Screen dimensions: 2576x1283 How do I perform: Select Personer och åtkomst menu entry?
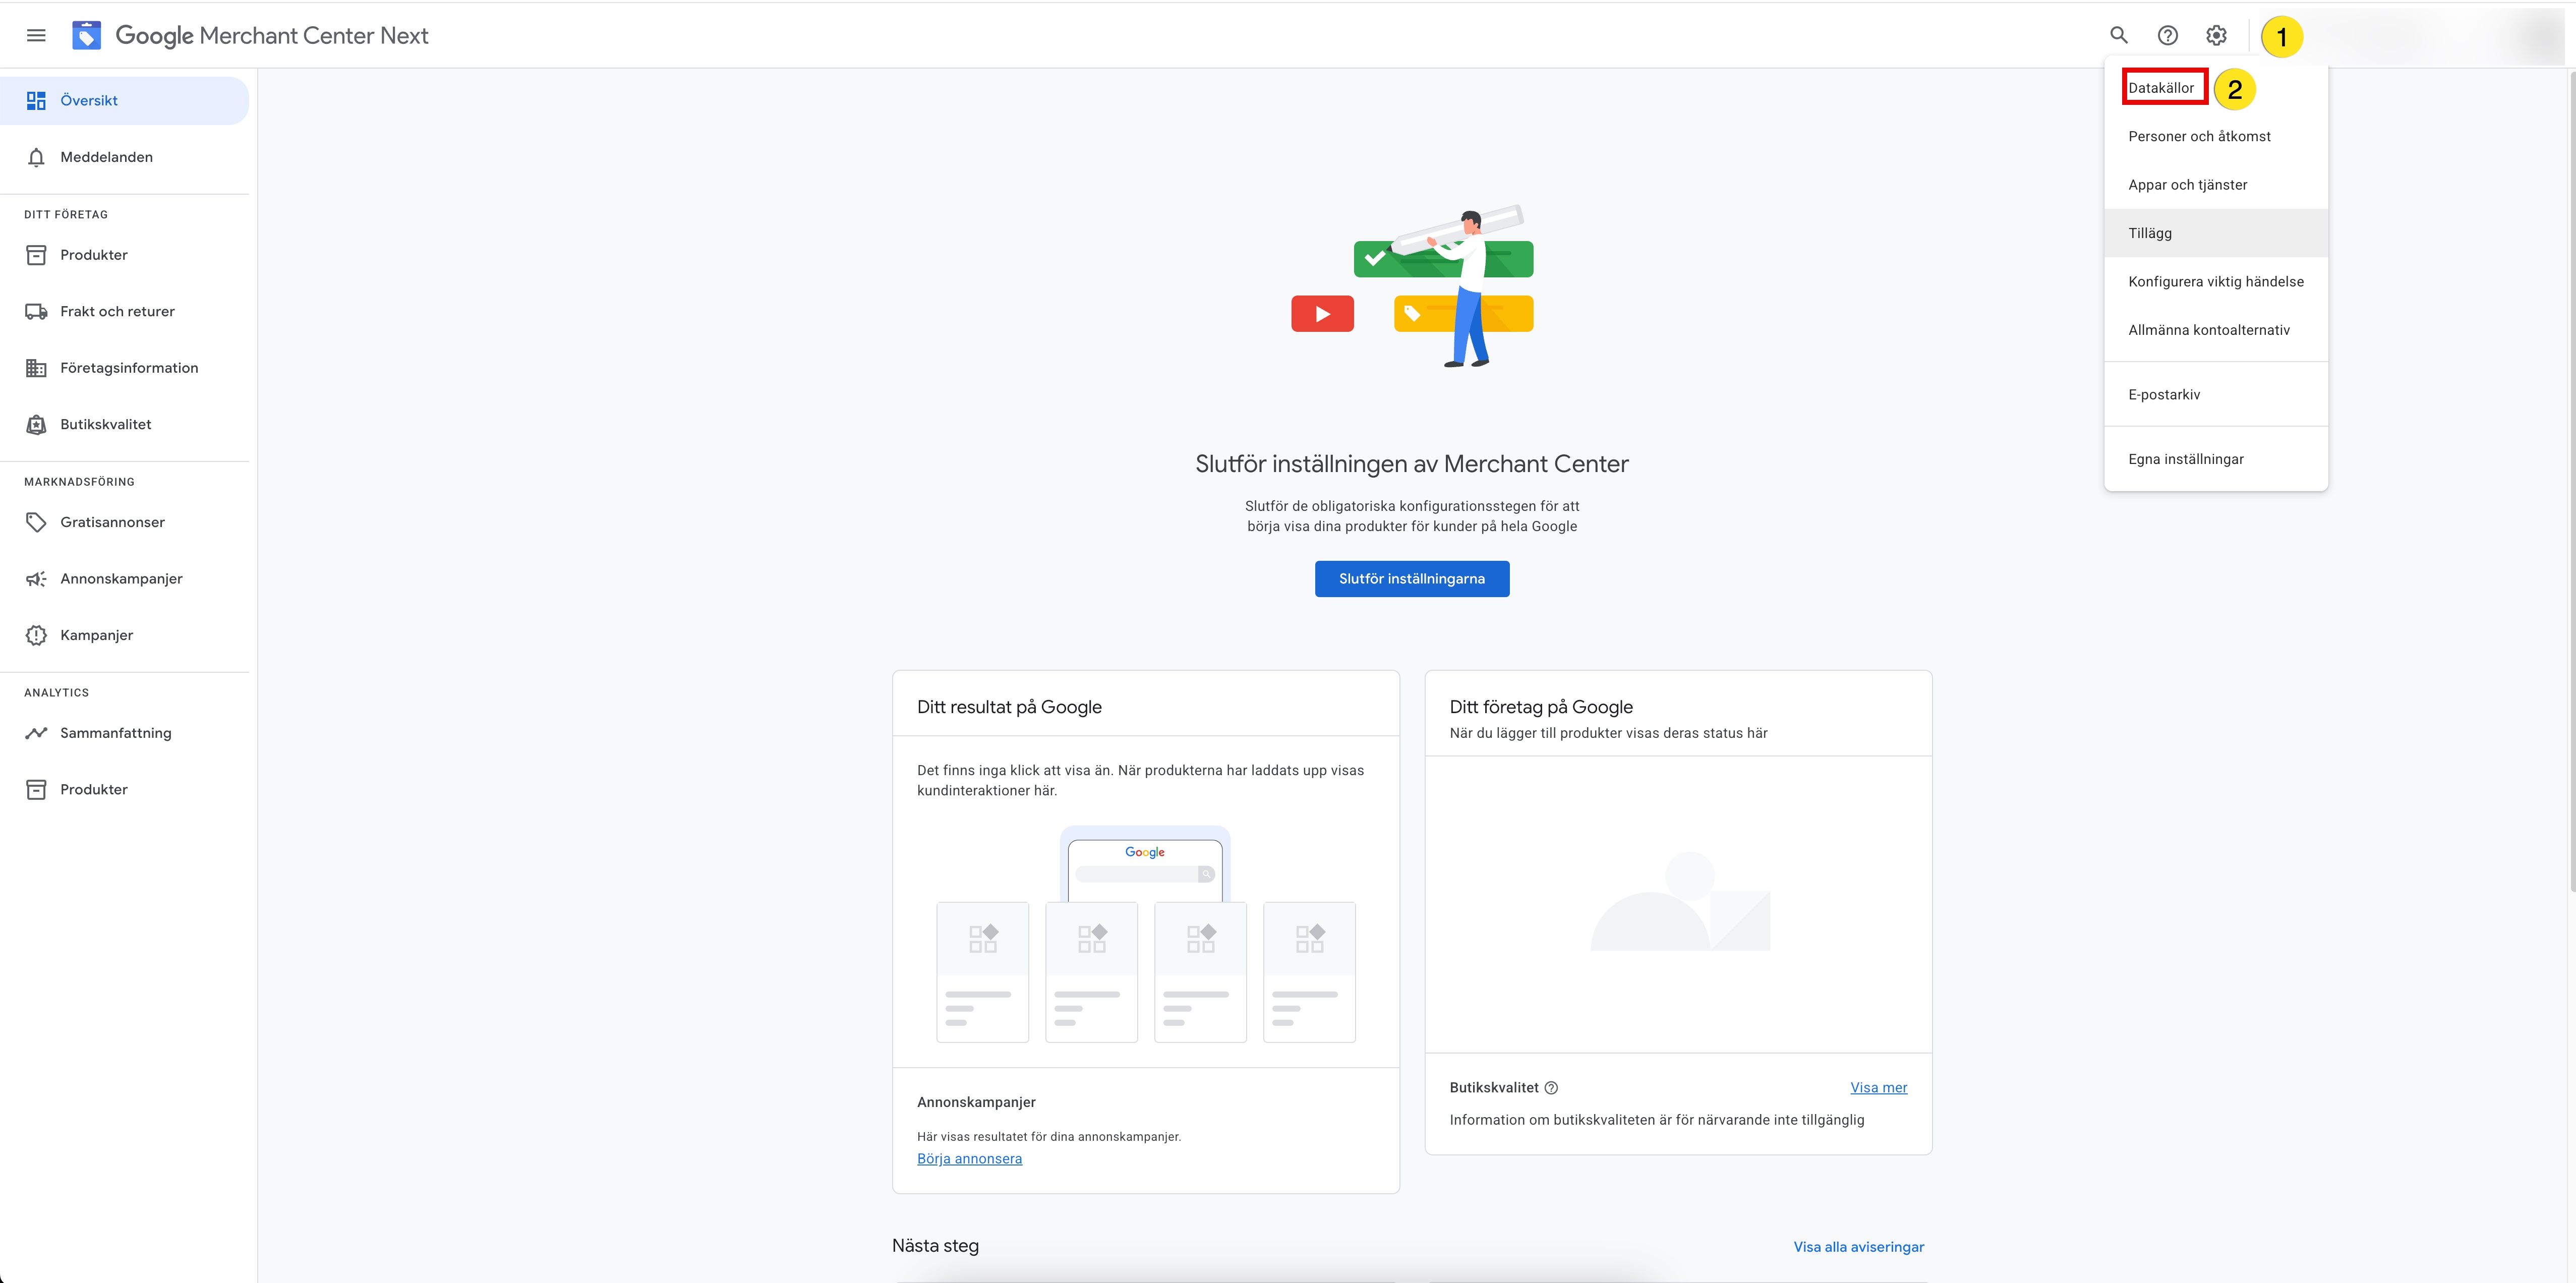click(2199, 136)
